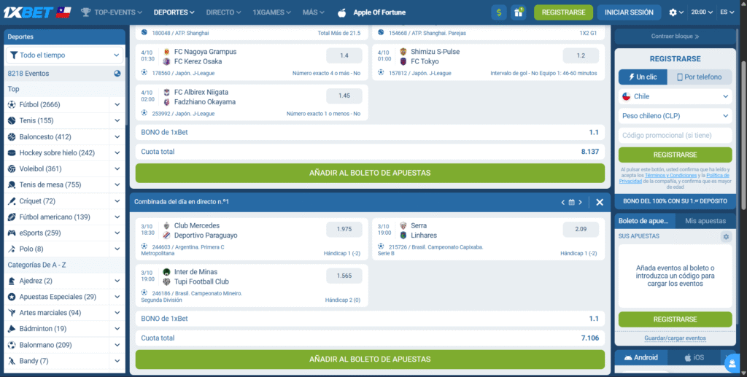Switch to the Boleto de apuestas tab
Screen dimensions: 747x377
point(646,221)
